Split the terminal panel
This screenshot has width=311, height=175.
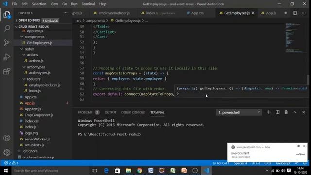pyautogui.click(x=277, y=112)
